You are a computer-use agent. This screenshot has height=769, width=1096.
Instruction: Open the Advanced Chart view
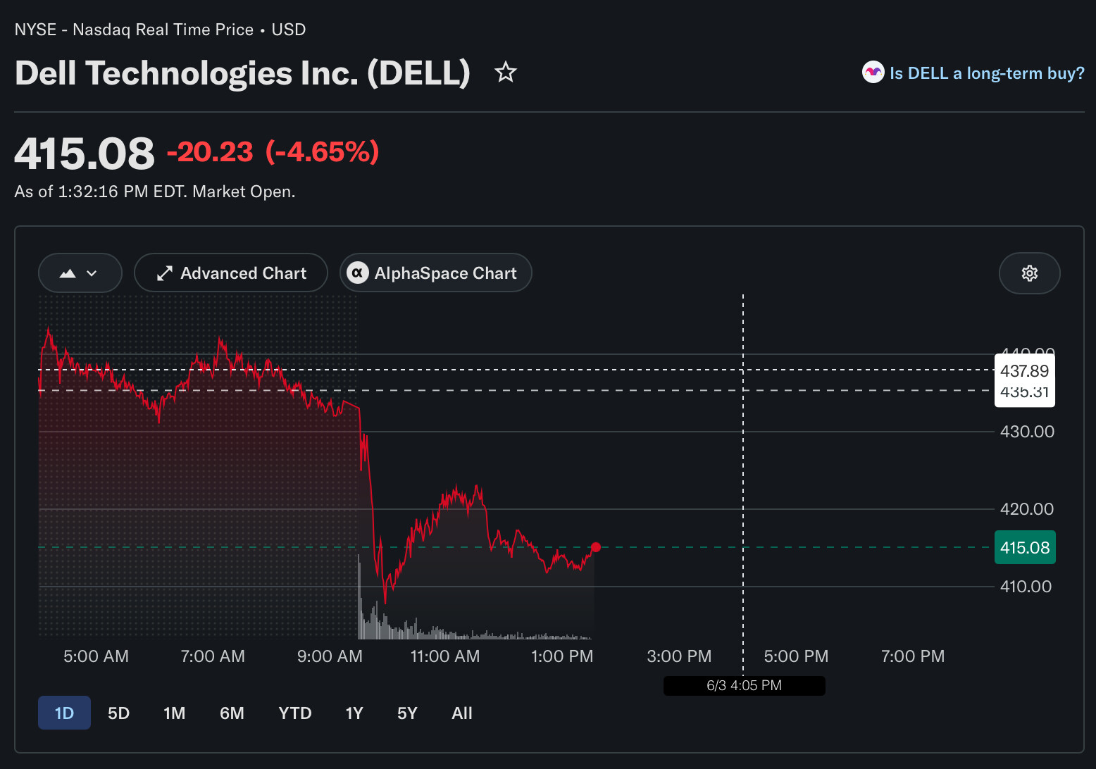point(231,273)
